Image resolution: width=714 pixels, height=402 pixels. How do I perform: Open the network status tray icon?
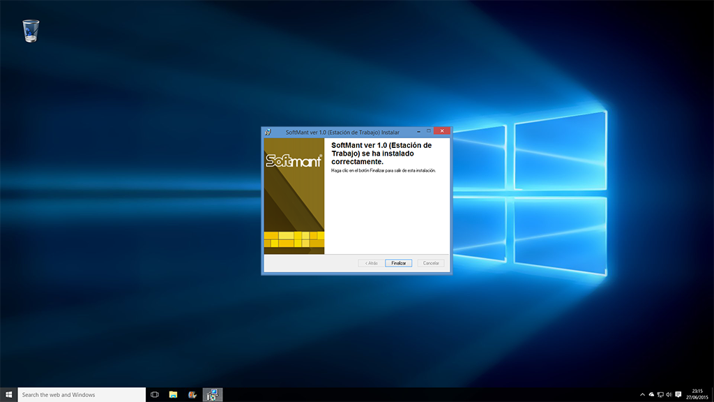(x=660, y=394)
